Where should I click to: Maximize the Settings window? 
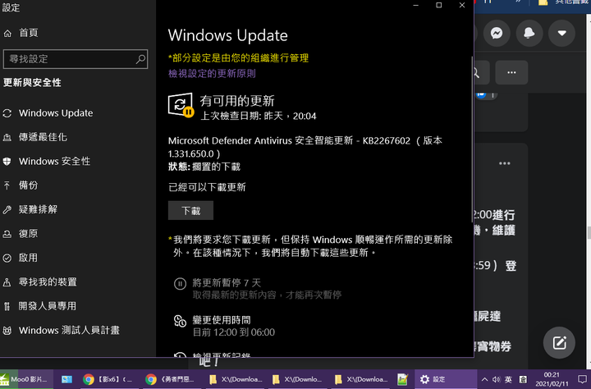(438, 5)
